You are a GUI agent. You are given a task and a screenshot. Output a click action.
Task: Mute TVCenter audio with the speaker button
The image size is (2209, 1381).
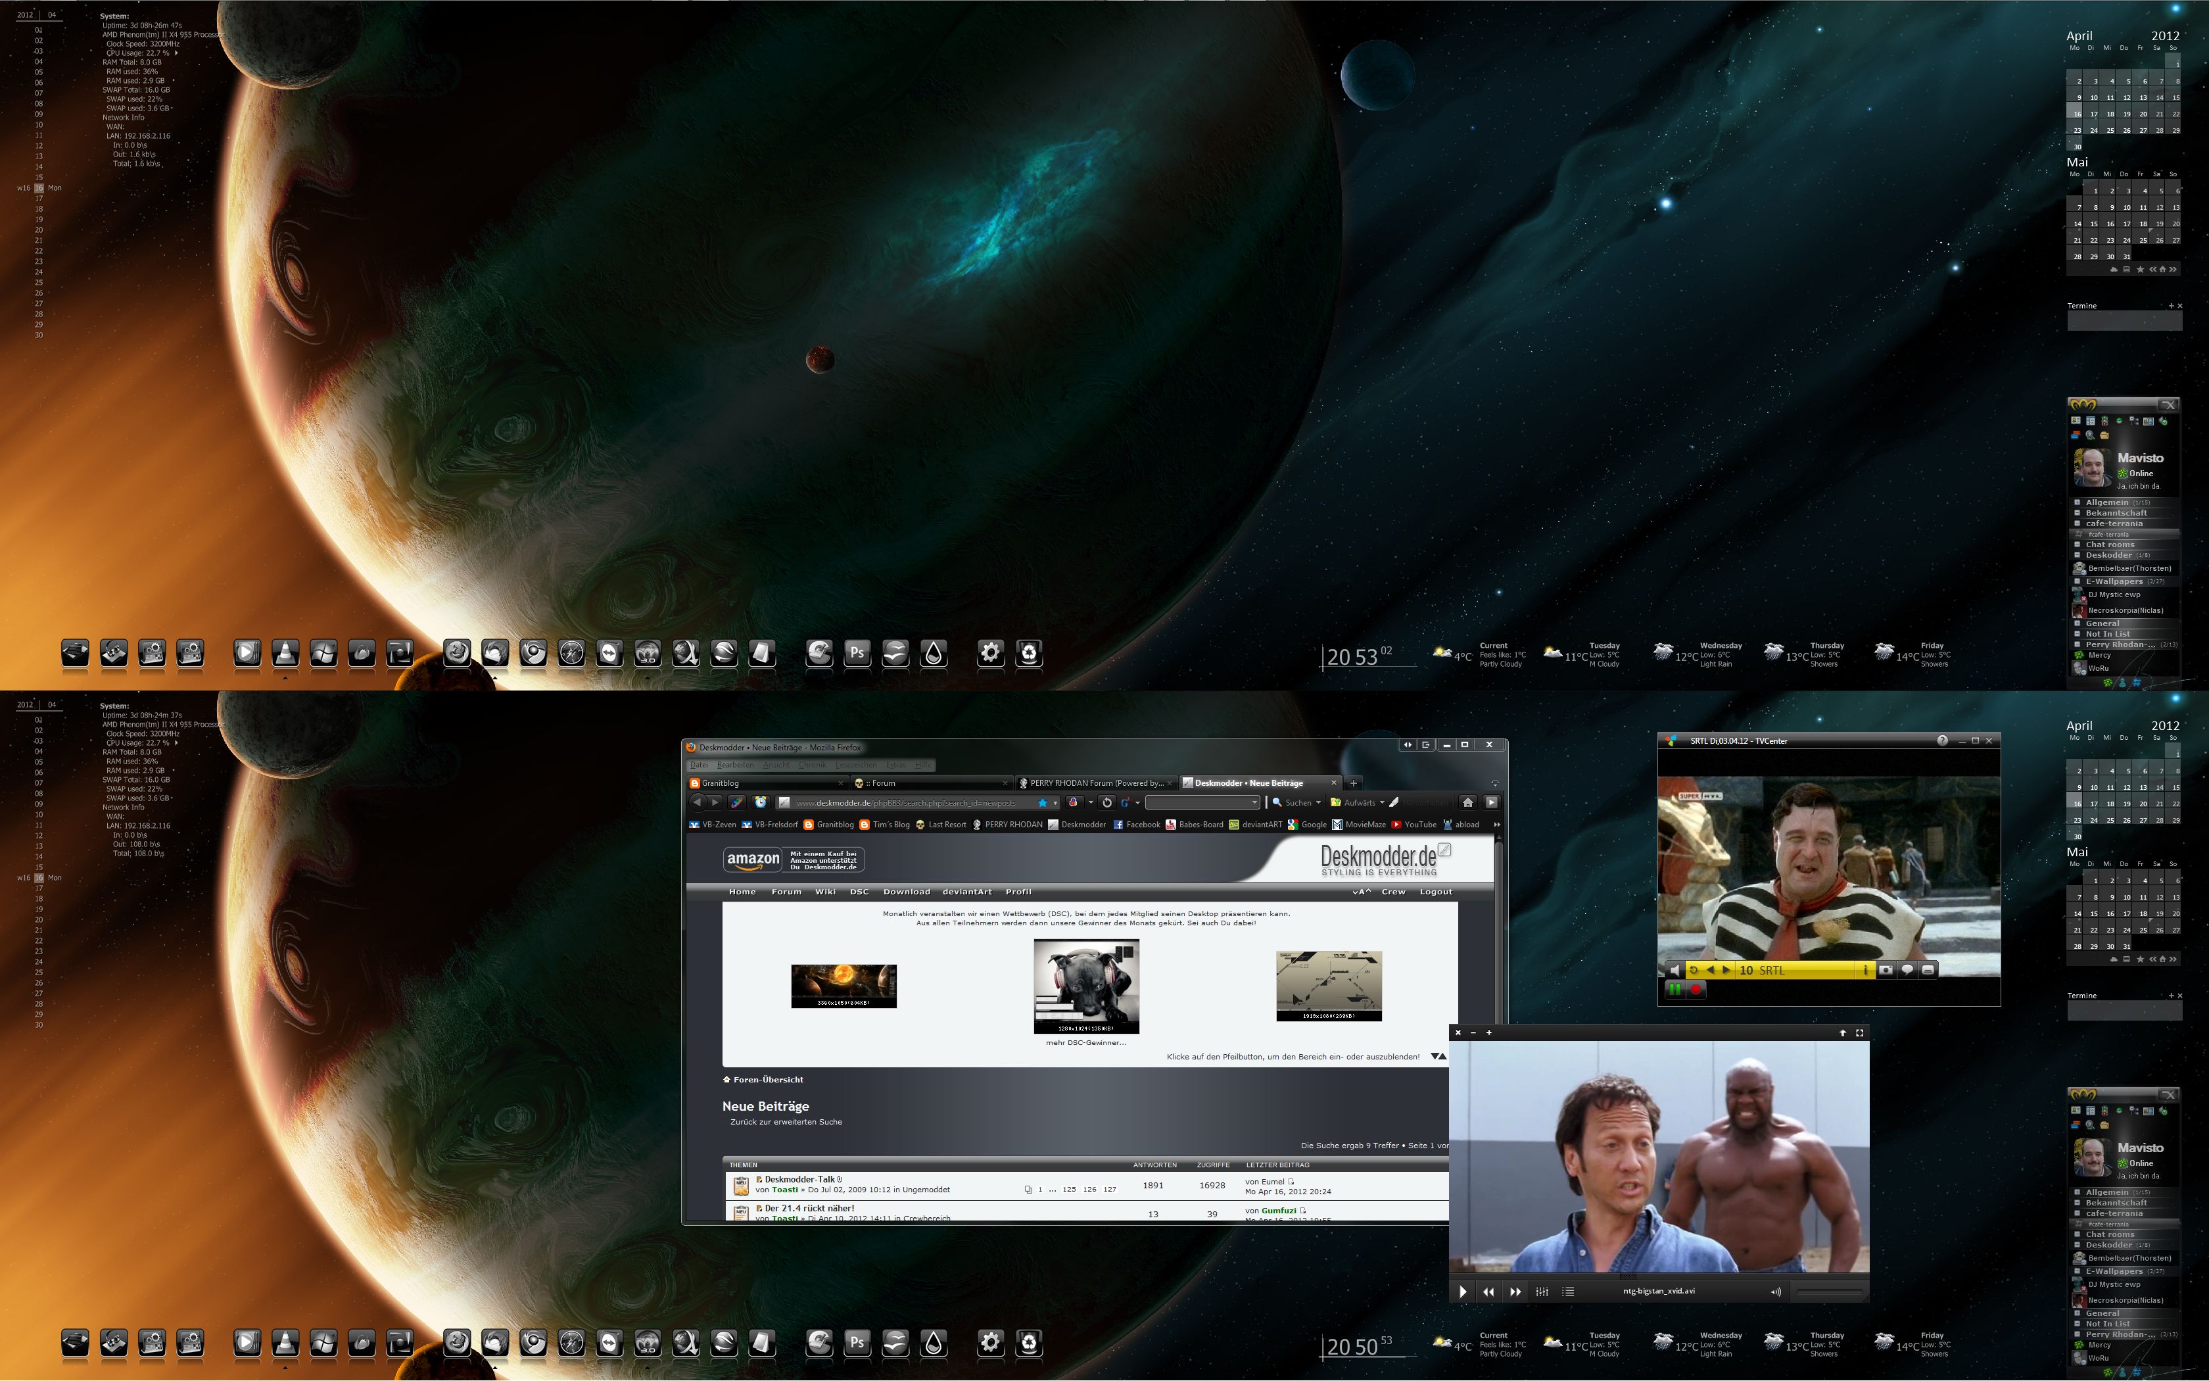[1675, 970]
